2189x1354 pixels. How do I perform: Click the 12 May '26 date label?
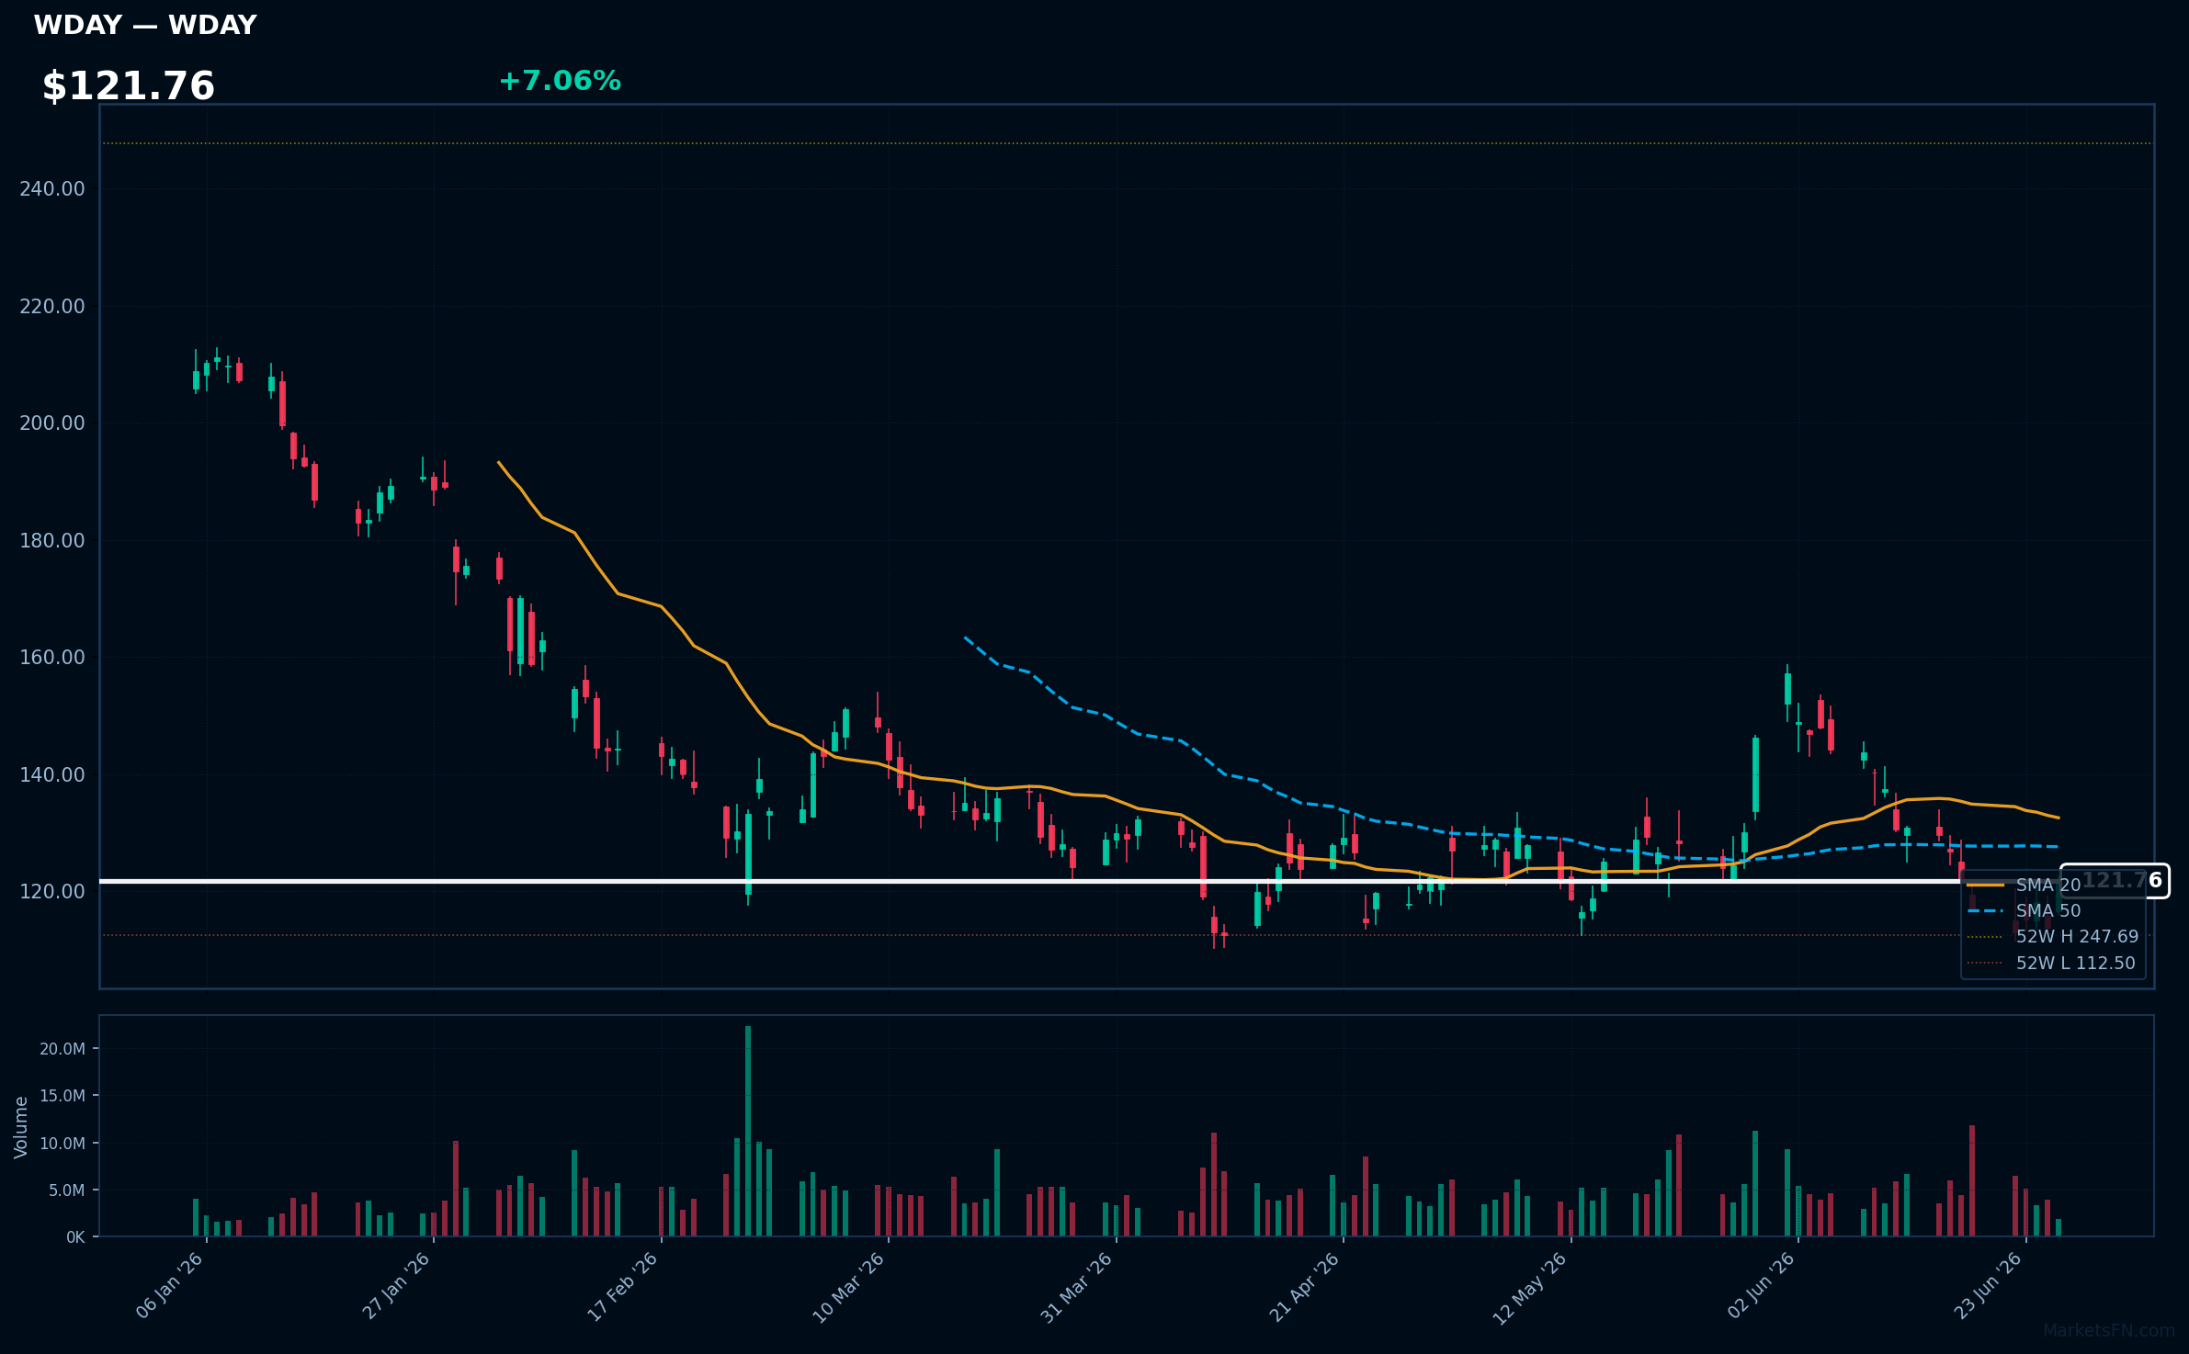(1530, 1287)
